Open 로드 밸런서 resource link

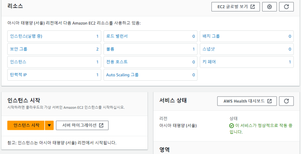point(117,36)
